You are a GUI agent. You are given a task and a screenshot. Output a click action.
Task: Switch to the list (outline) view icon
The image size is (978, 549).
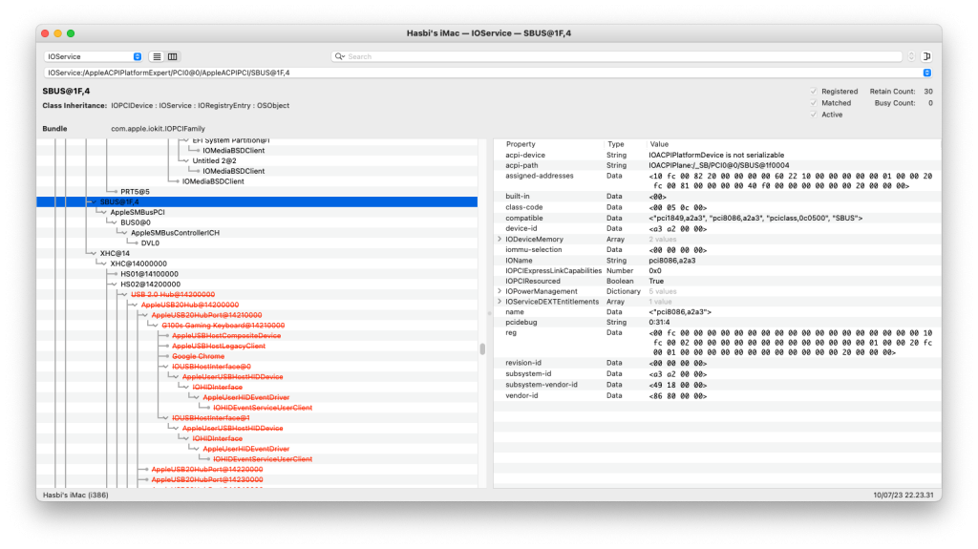point(157,57)
